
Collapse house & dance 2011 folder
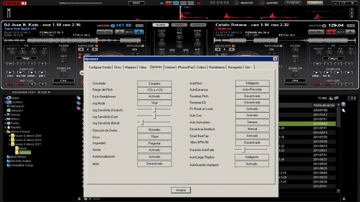[9, 144]
